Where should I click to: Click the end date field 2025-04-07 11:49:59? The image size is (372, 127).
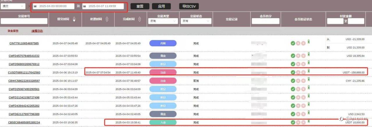coord(103,6)
